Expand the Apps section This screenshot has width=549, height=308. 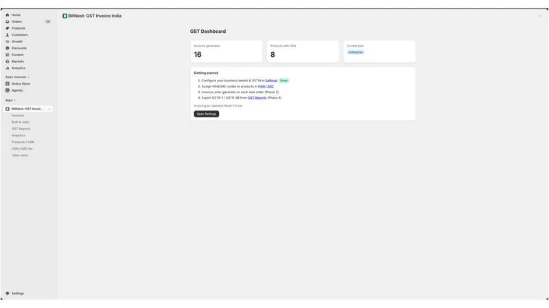tap(10, 100)
